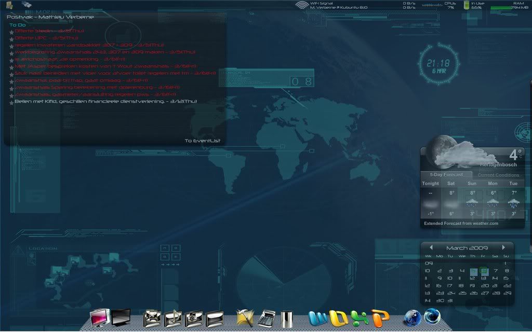Click the pink-screen monitor dock icon

click(100, 317)
